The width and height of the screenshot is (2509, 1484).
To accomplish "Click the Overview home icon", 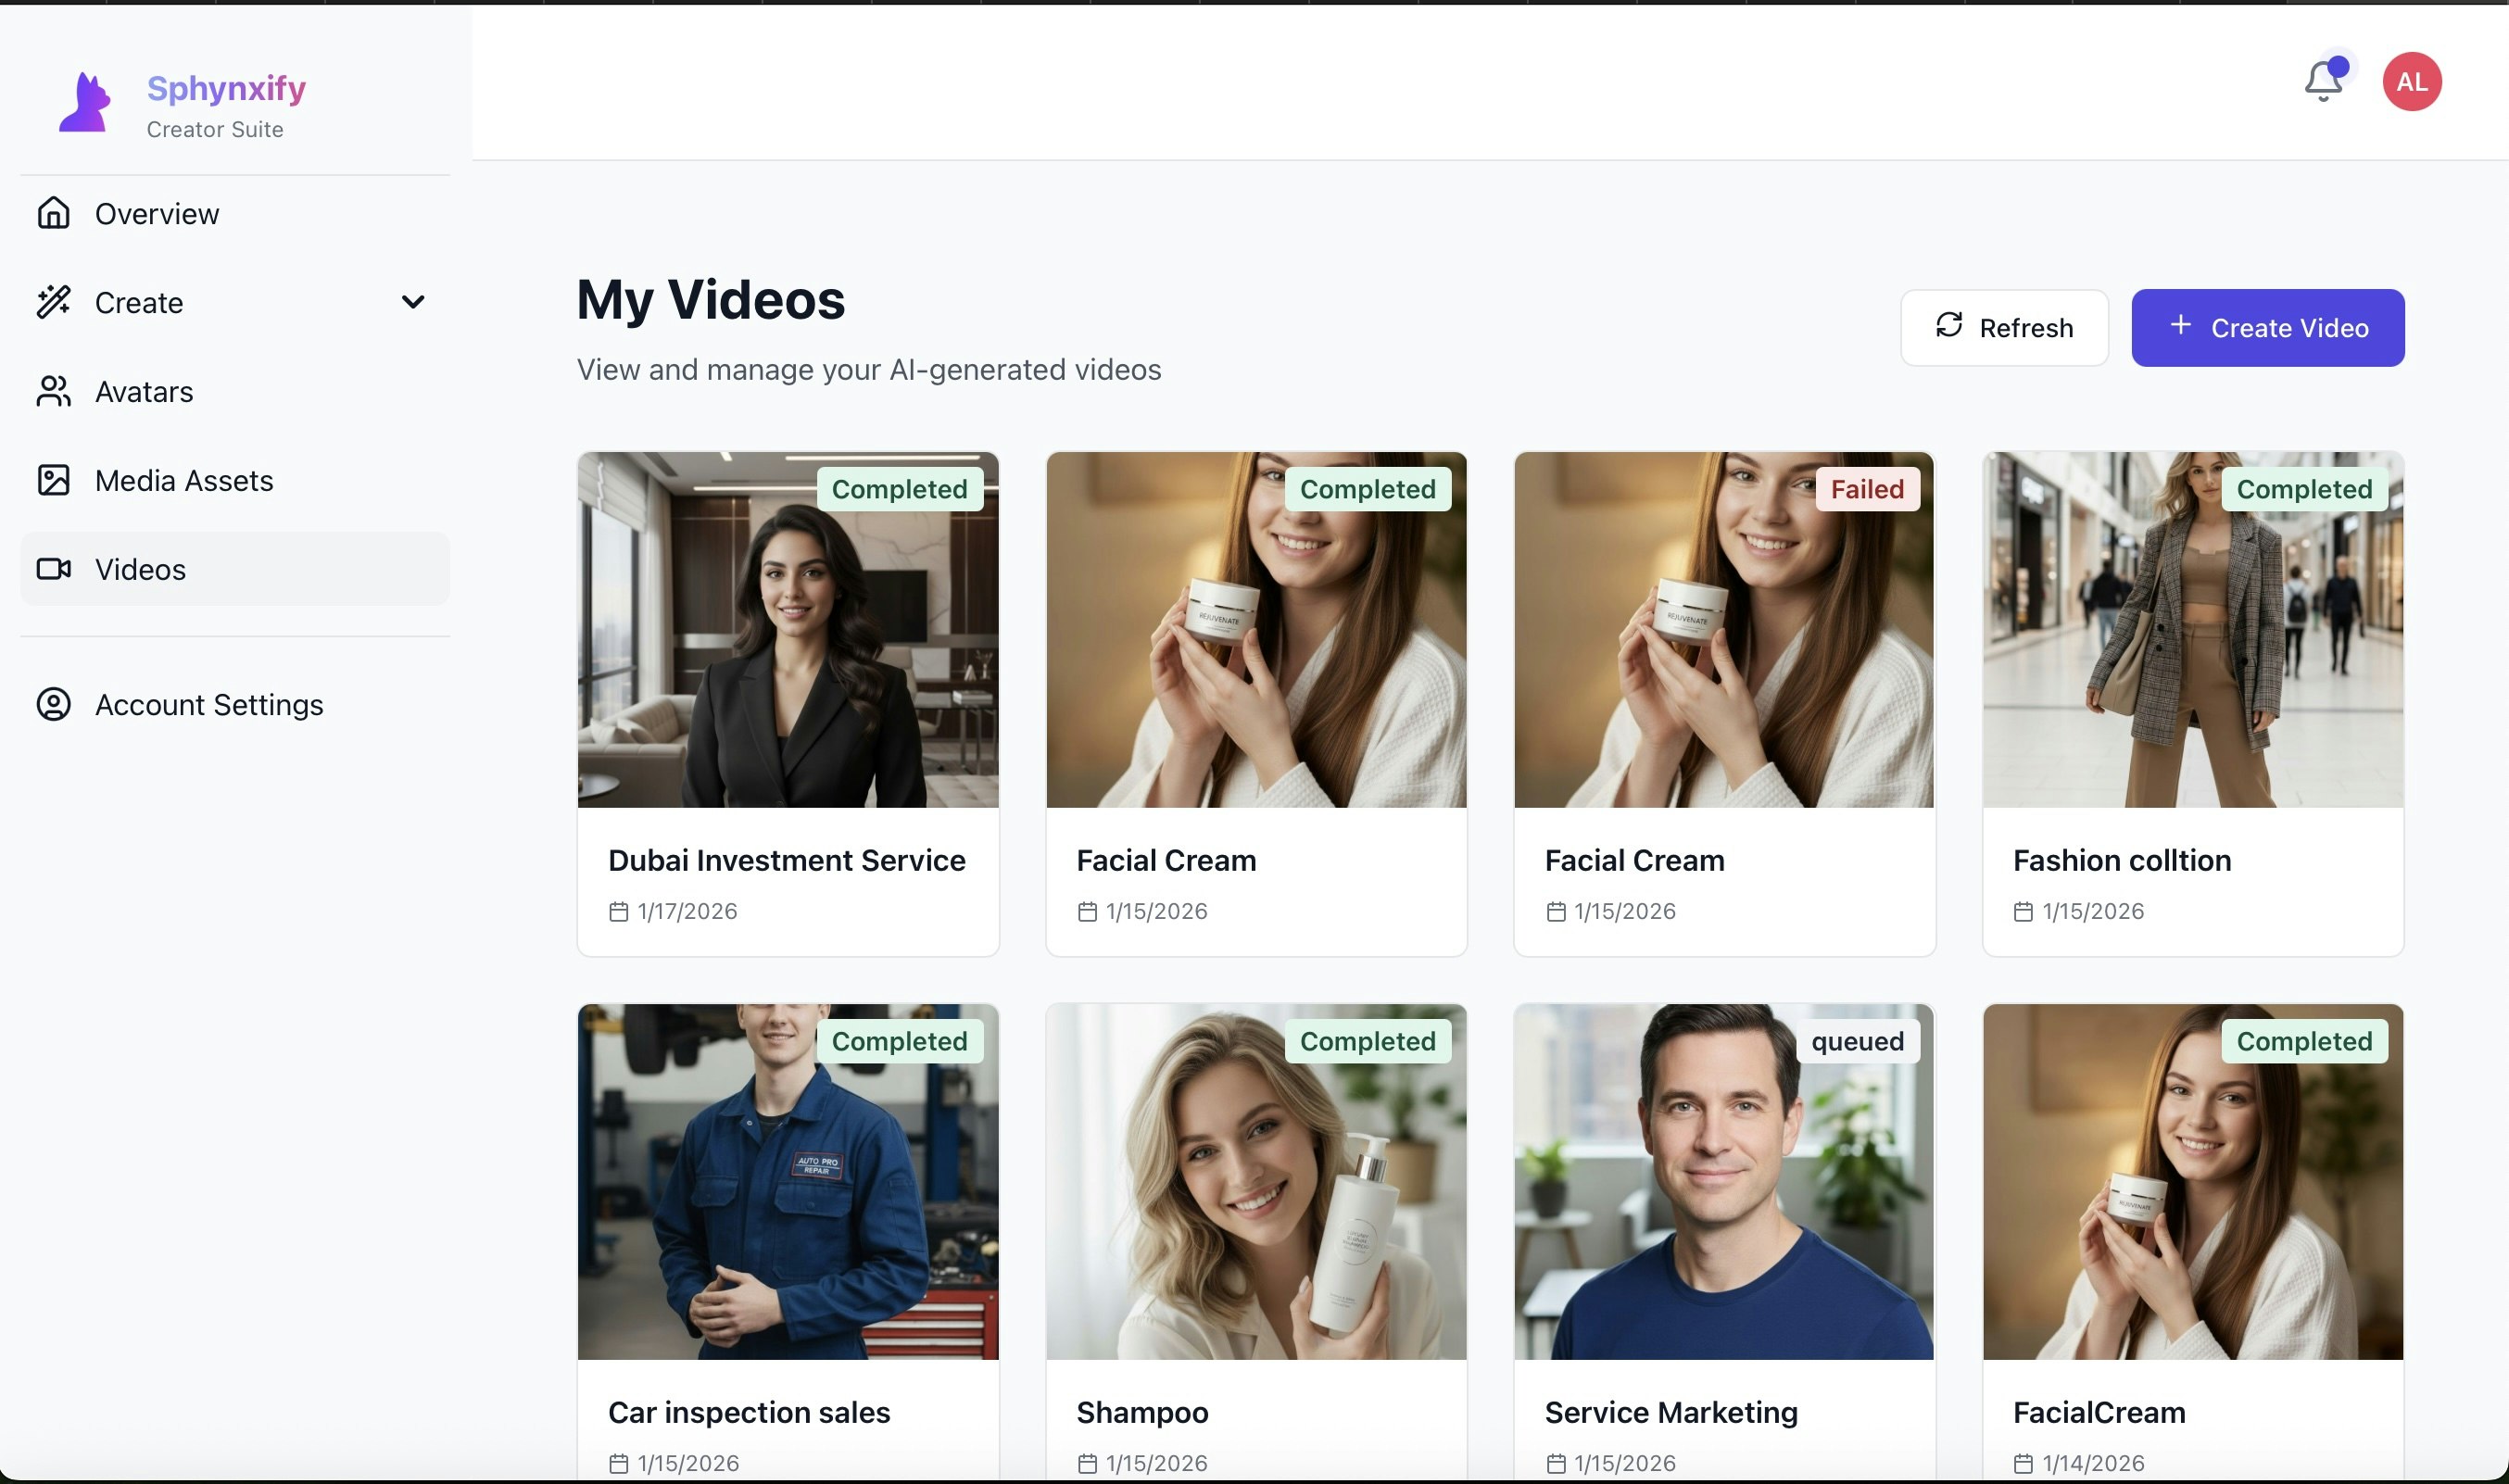I will [54, 213].
